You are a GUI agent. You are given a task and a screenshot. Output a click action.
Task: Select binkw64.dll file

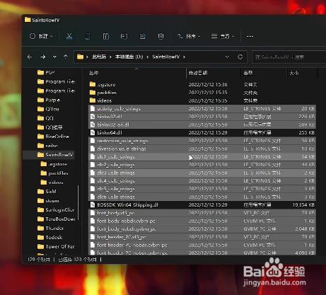(x=202, y=132)
